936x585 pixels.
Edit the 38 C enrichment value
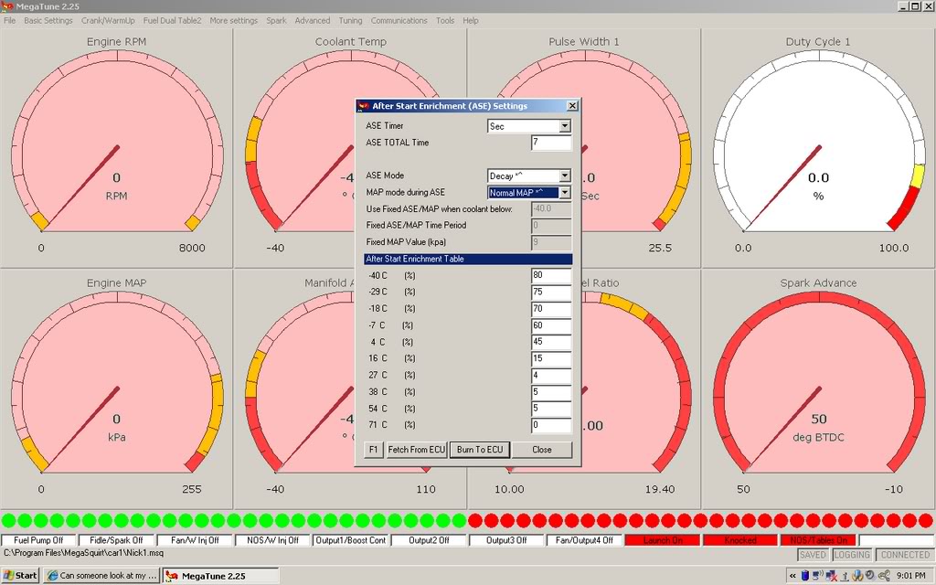pyautogui.click(x=551, y=391)
